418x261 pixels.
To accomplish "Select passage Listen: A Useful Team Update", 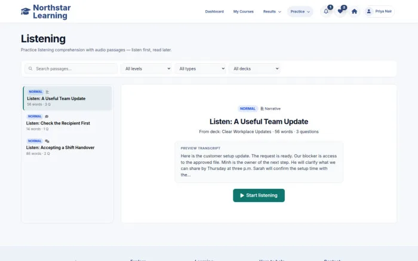I will pos(67,98).
